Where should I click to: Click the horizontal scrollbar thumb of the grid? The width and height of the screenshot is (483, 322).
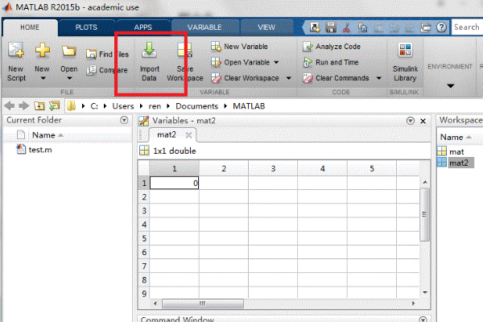tap(203, 303)
